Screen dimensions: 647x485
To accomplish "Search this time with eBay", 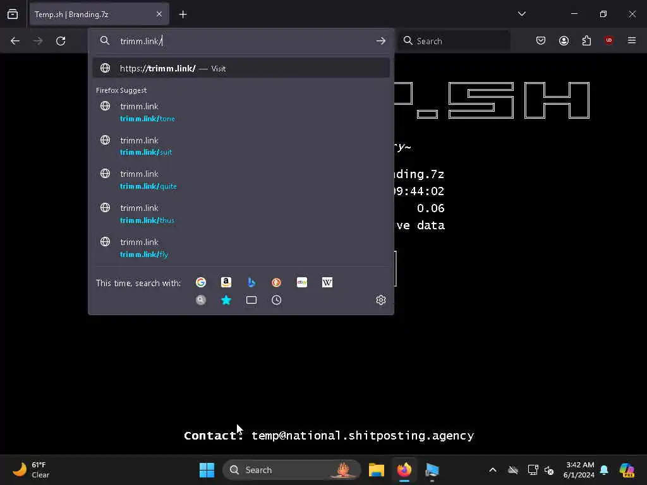I will click(x=302, y=282).
